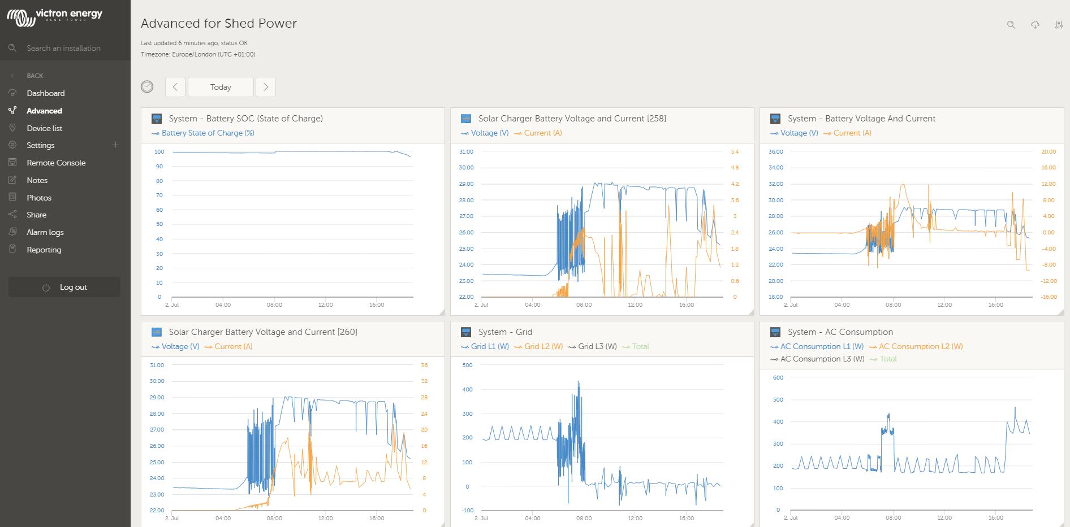
Task: Click the System - Grid widget icon
Action: pyautogui.click(x=466, y=332)
